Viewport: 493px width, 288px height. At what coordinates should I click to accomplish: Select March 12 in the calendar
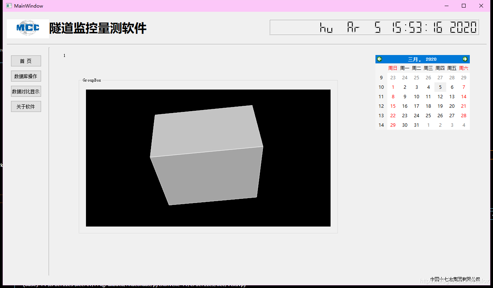[x=440, y=96]
